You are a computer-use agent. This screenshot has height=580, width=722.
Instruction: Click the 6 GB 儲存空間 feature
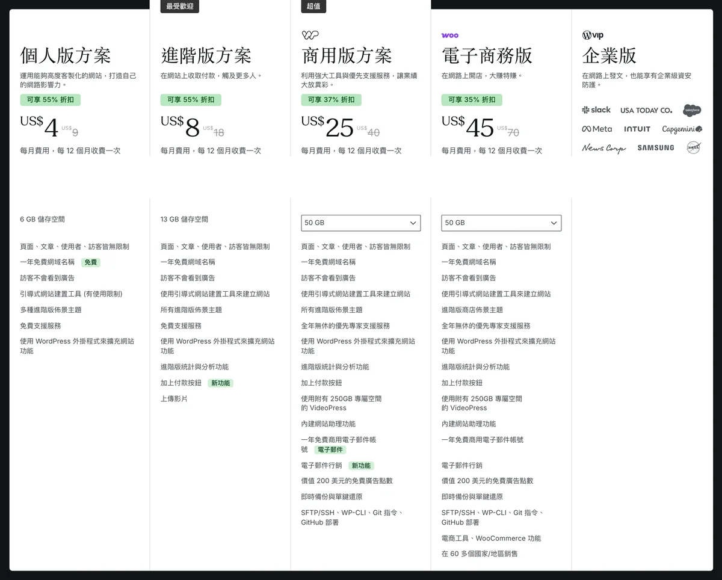point(42,220)
